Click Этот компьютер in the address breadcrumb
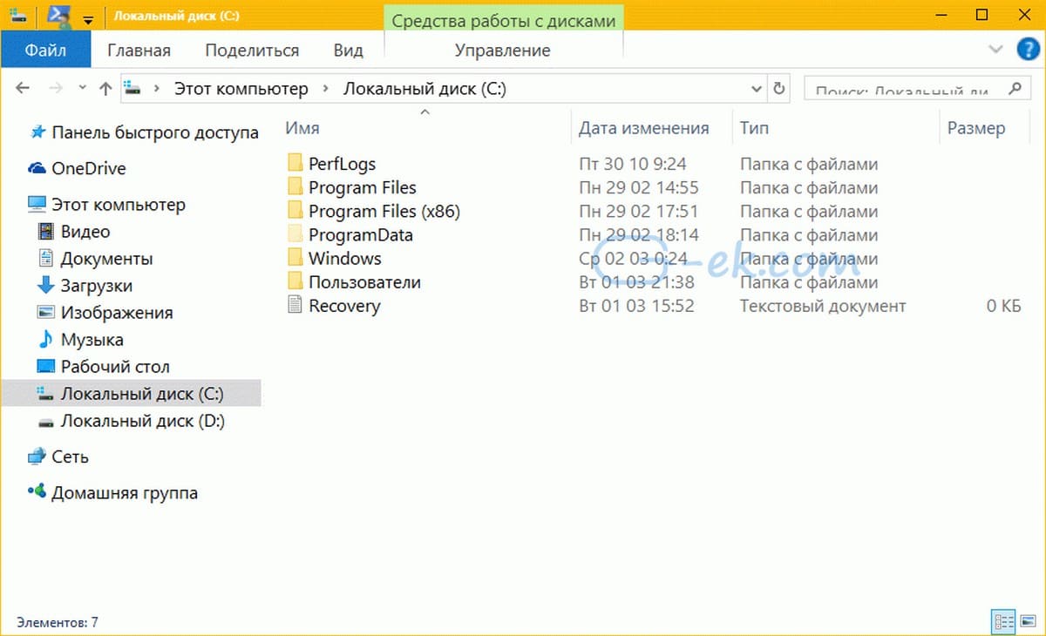 coord(241,89)
